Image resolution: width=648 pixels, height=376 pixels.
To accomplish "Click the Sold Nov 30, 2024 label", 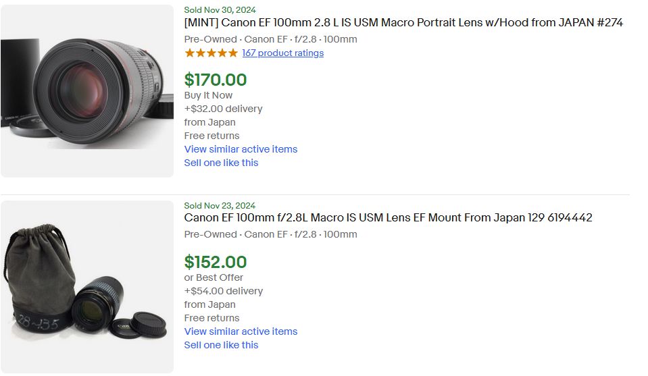I will [x=220, y=9].
